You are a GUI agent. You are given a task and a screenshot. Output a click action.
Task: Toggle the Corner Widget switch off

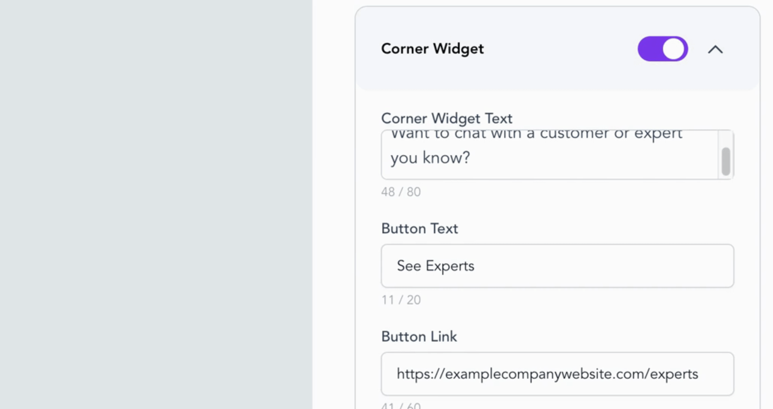tap(663, 49)
